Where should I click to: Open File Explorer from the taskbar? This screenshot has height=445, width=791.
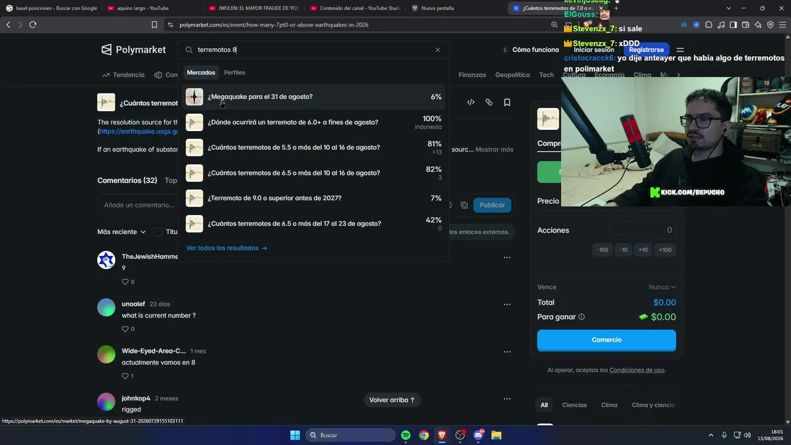[496, 435]
